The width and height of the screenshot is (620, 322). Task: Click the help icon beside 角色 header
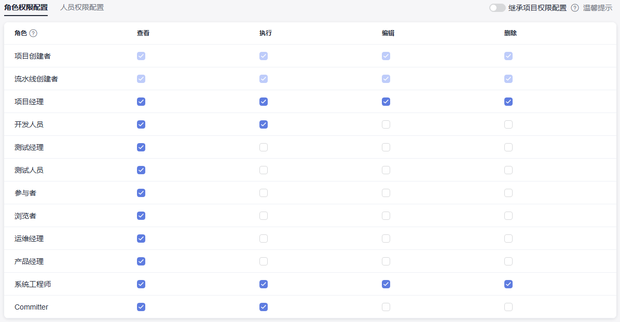pyautogui.click(x=33, y=33)
